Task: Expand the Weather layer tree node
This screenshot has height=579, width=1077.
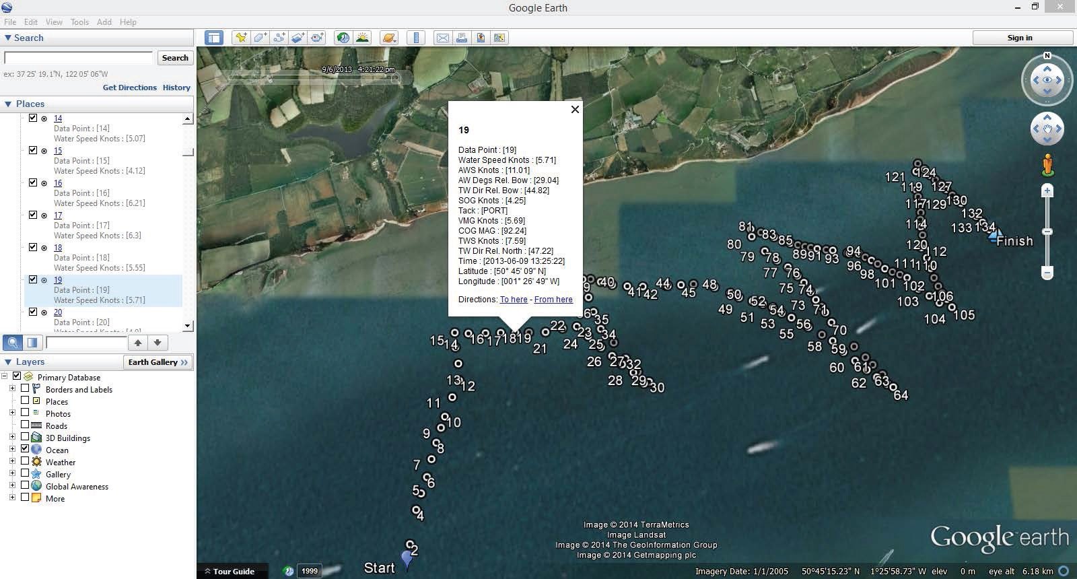Action: tap(12, 461)
